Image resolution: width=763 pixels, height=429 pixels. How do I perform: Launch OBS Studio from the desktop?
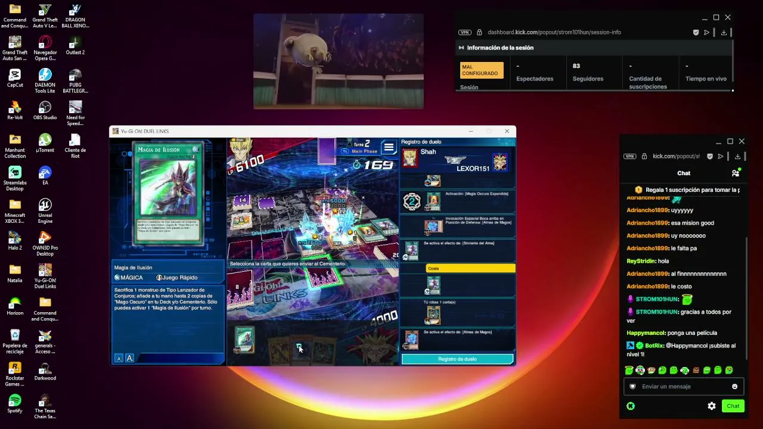(45, 111)
